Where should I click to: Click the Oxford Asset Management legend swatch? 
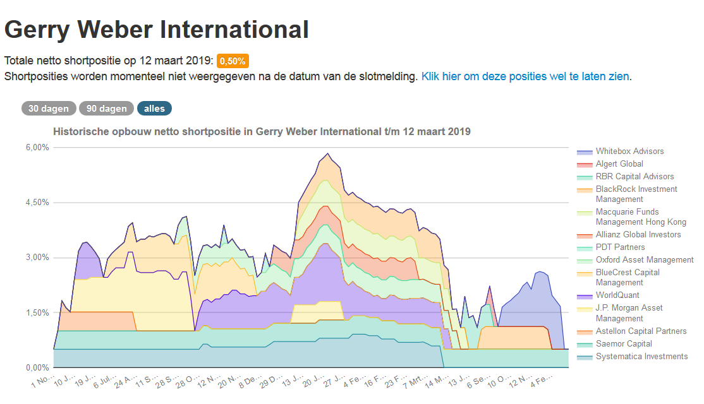(x=585, y=260)
